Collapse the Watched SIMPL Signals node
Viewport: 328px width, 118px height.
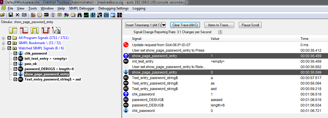(3, 48)
